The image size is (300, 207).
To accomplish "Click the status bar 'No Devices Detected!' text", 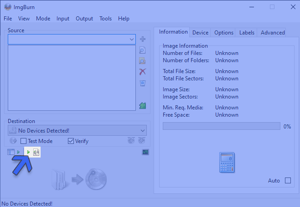I will (x=27, y=203).
